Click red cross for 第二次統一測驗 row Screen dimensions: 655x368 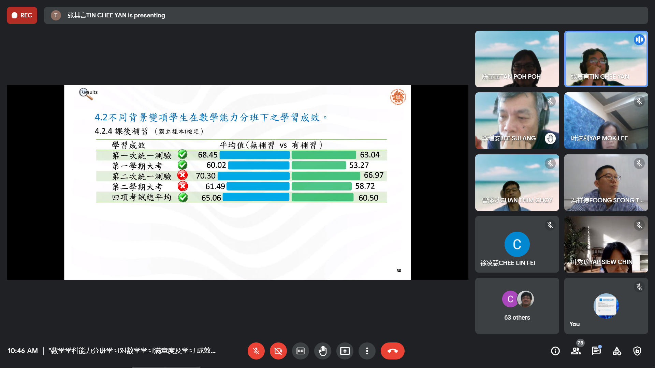coord(183,175)
